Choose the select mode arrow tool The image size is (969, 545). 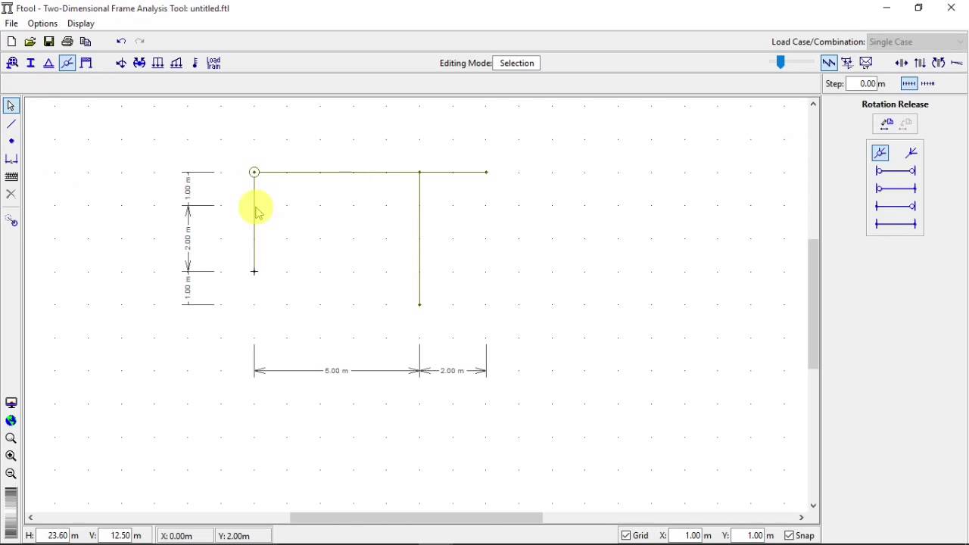click(x=11, y=106)
